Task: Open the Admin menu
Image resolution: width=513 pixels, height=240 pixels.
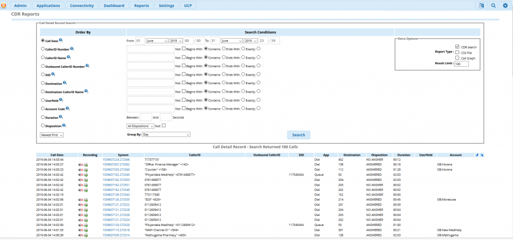Action: 21,6
